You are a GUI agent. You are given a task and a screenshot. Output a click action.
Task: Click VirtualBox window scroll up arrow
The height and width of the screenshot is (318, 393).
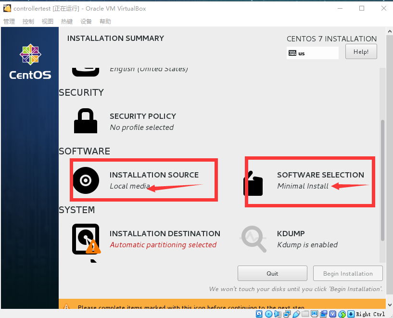(390, 32)
